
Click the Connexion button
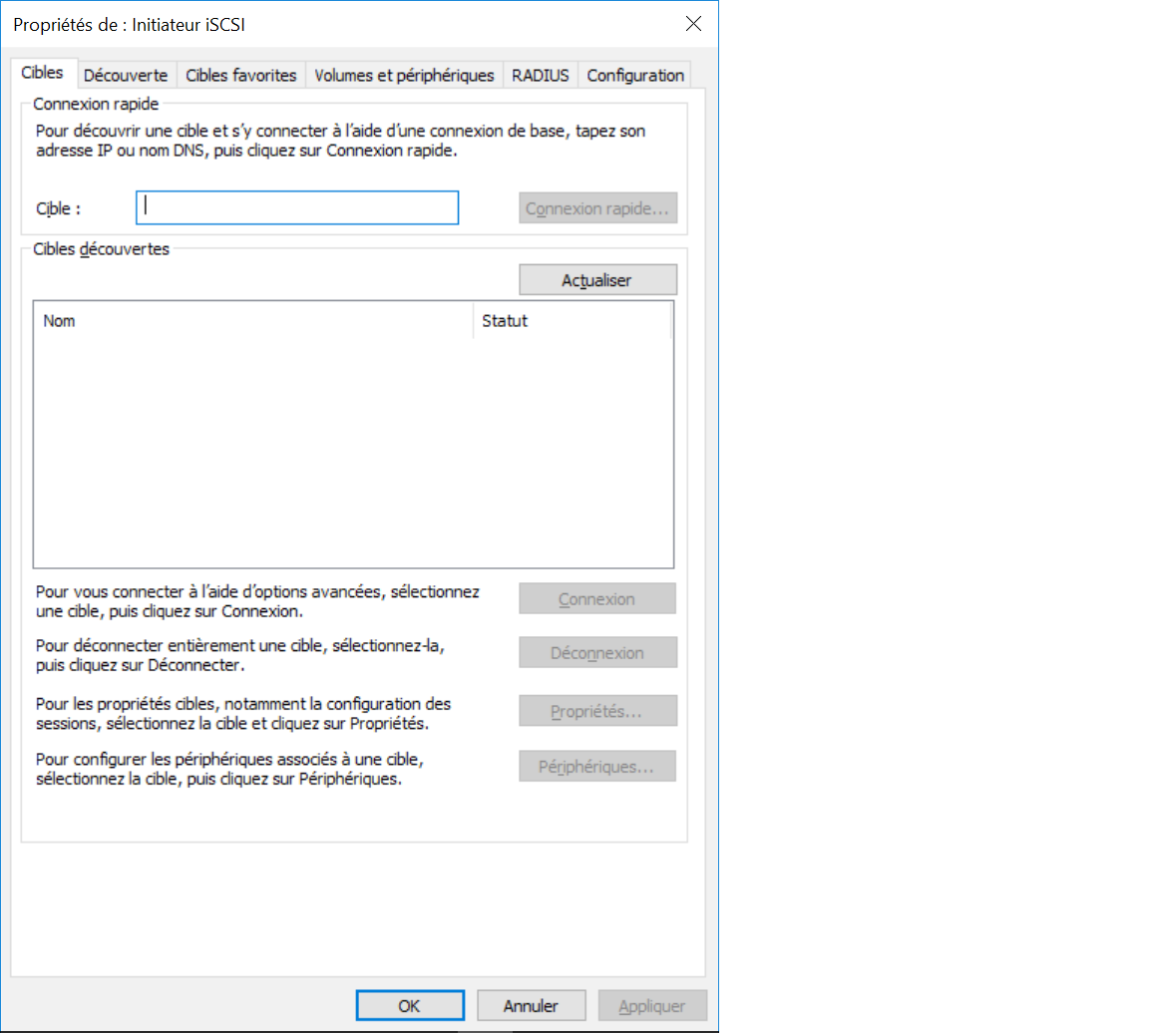(x=597, y=599)
